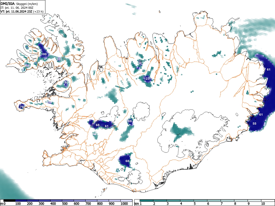
Task: Click the darkest teal 1–2 km legend swatch
Action: click(147, 201)
